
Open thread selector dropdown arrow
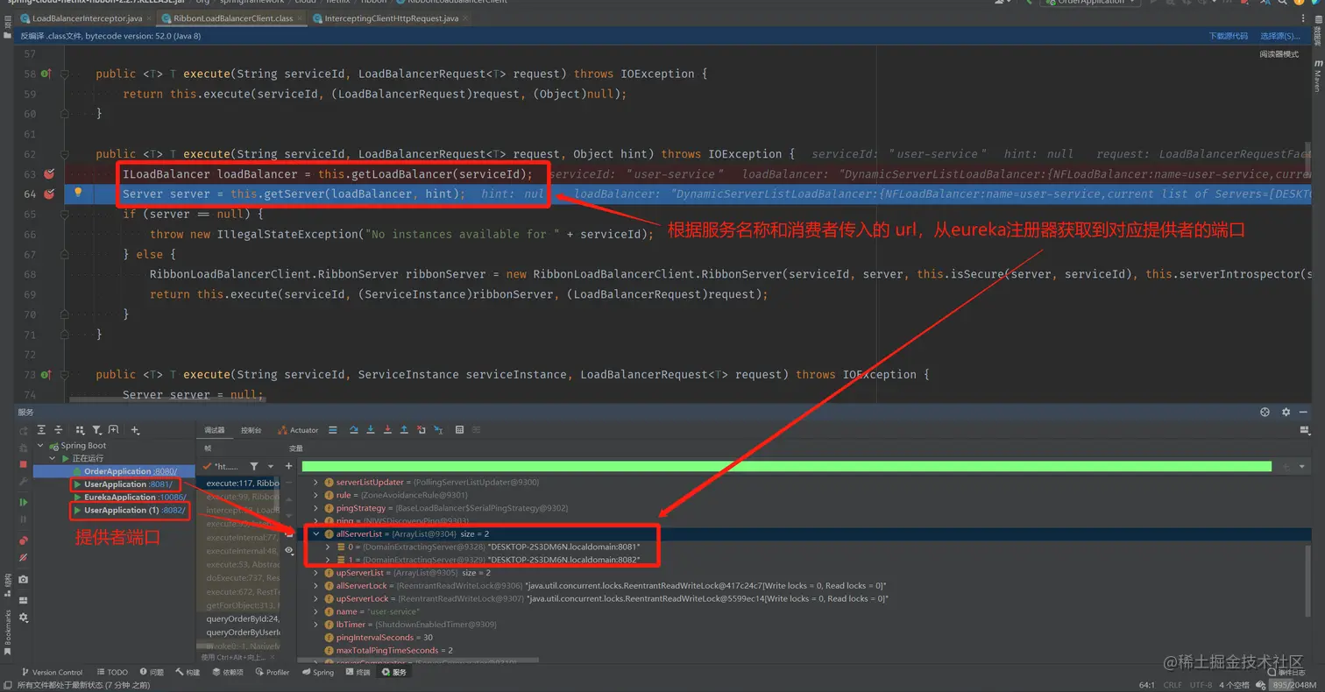[x=271, y=466]
